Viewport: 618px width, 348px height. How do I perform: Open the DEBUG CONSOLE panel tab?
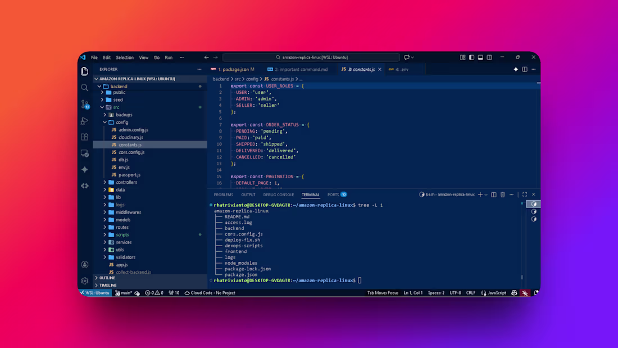click(x=279, y=195)
